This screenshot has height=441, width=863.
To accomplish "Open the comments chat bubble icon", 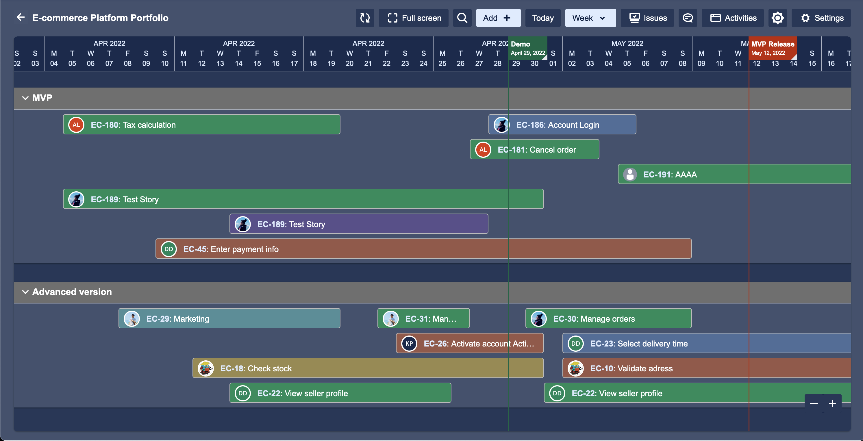I will [688, 18].
